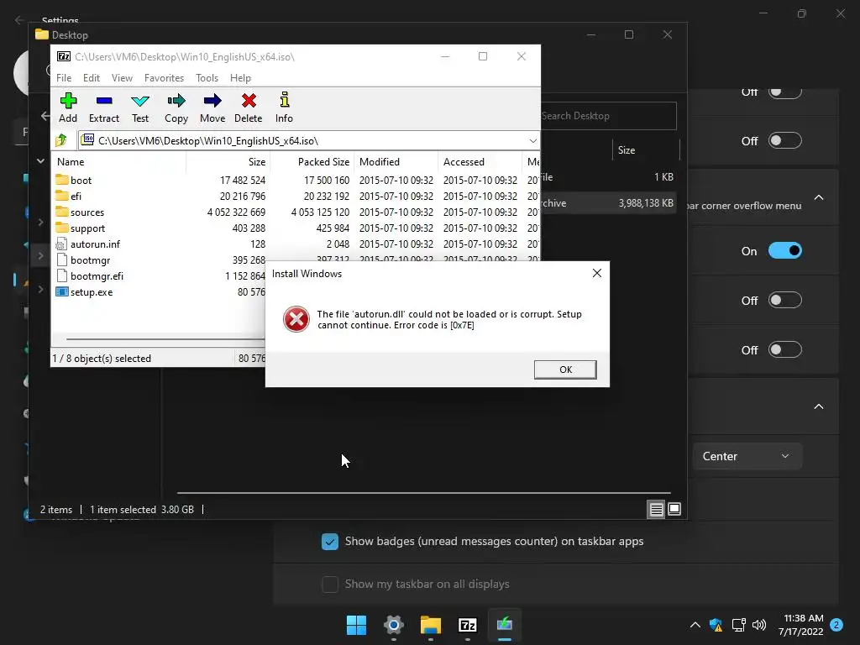Viewport: 860px width, 645px height.
Task: Turn off the enabled On toggle in Settings
Action: pos(785,250)
